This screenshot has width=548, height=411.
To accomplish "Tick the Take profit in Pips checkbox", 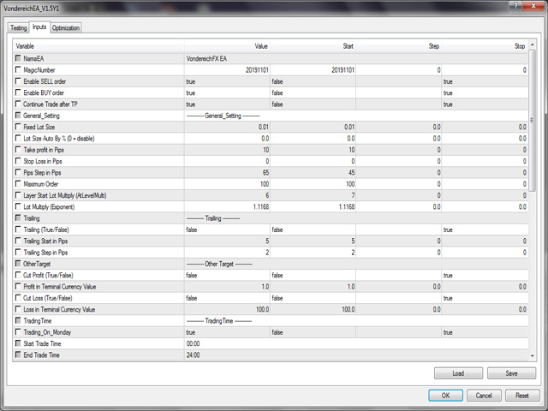I will (18, 149).
